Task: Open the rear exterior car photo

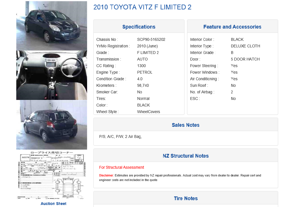Action: 52,125
